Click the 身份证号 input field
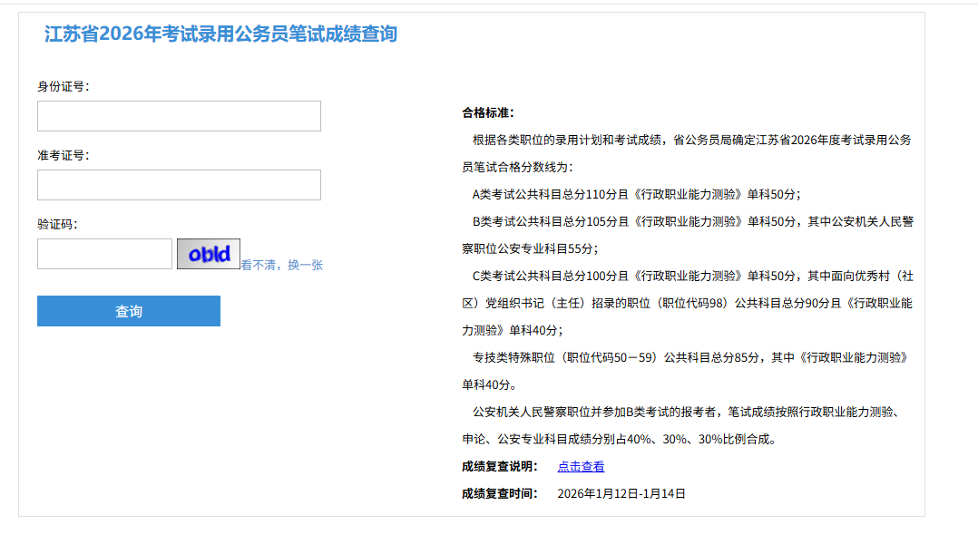 [x=179, y=116]
